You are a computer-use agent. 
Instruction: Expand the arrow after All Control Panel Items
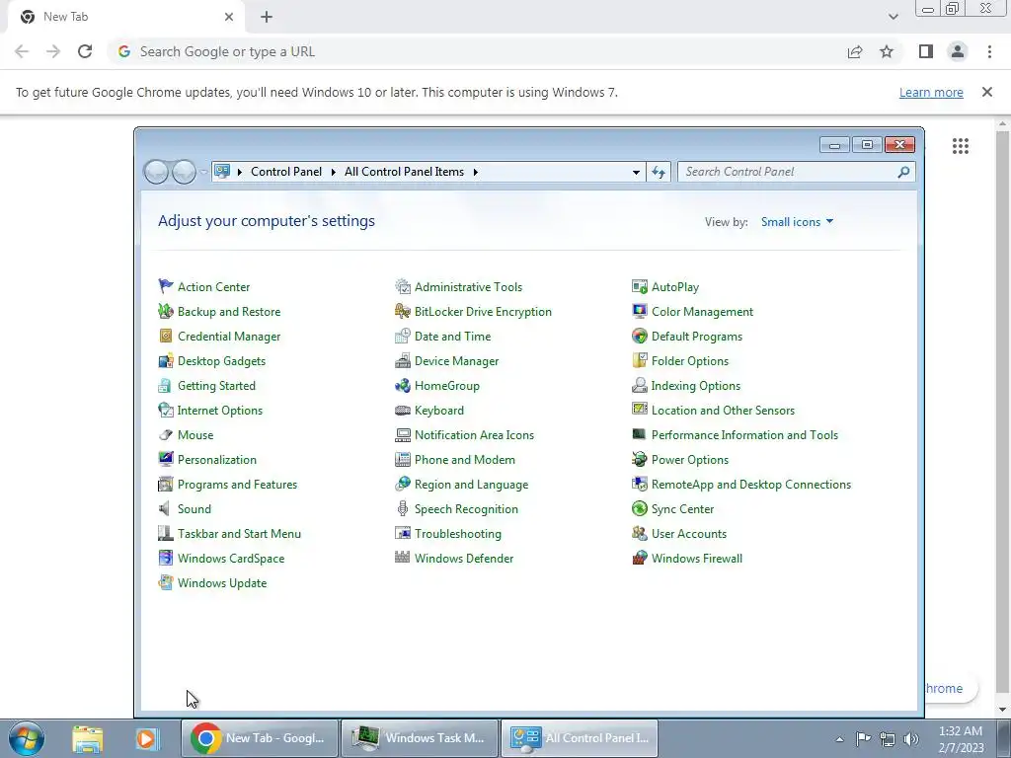pos(476,172)
